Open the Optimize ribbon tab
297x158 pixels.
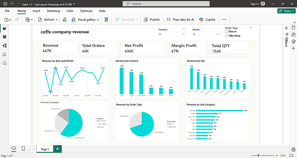click(86, 11)
